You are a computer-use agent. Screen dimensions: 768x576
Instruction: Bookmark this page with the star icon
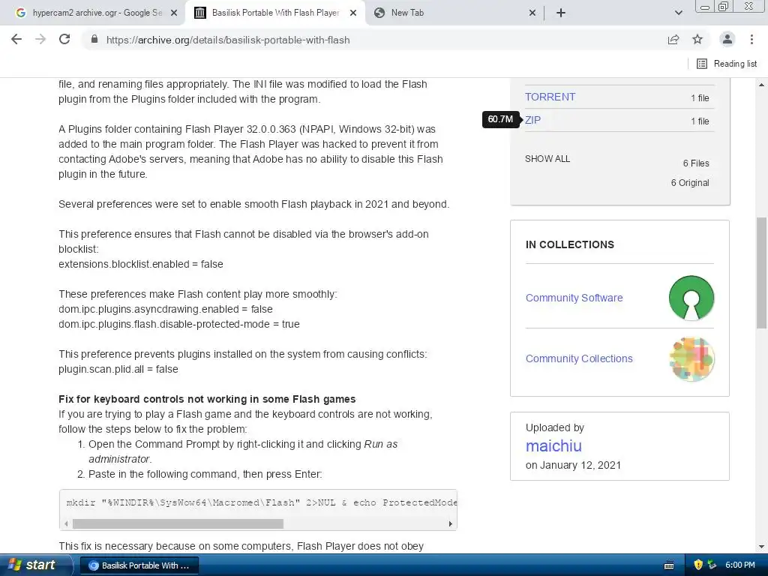click(x=697, y=40)
